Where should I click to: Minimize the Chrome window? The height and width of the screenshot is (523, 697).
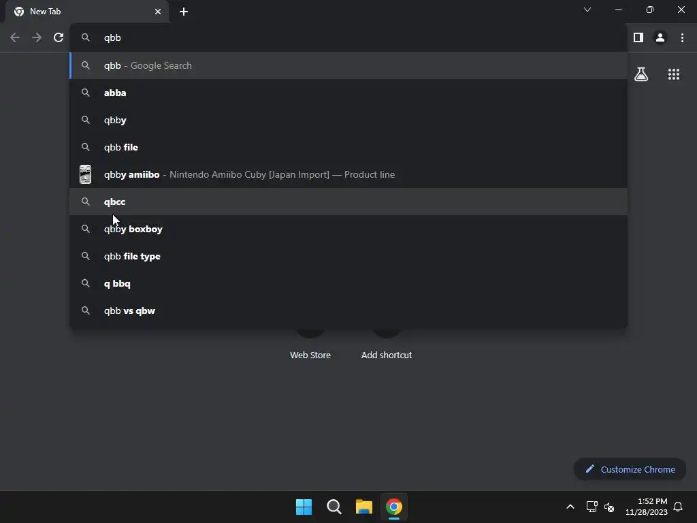618,10
